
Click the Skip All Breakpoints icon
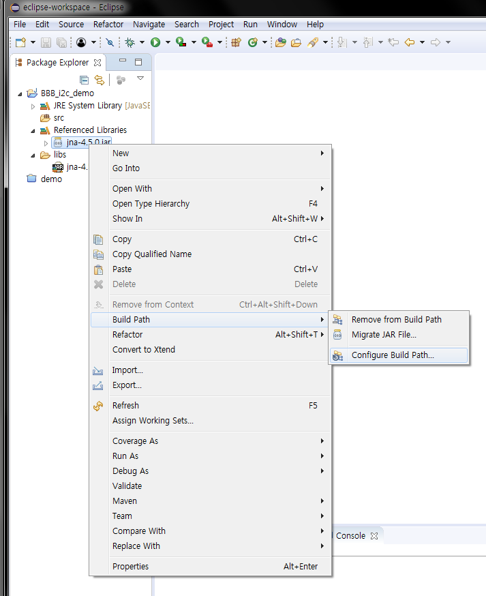click(110, 42)
